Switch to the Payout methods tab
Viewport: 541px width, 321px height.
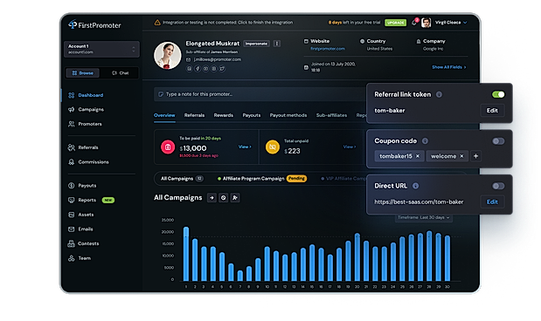288,115
